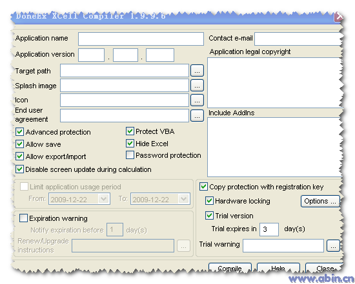The height and width of the screenshot is (284, 355).
Task: Open the To date dropdown
Action: click(183, 199)
